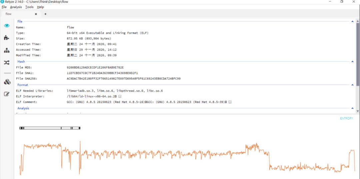Click the pencil edit notes sidebar icon

click(7, 94)
